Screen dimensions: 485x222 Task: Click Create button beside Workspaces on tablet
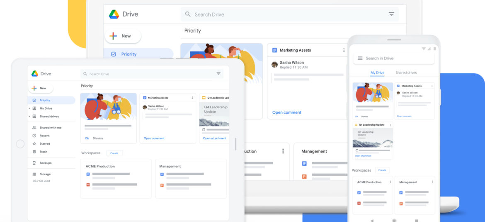114,153
